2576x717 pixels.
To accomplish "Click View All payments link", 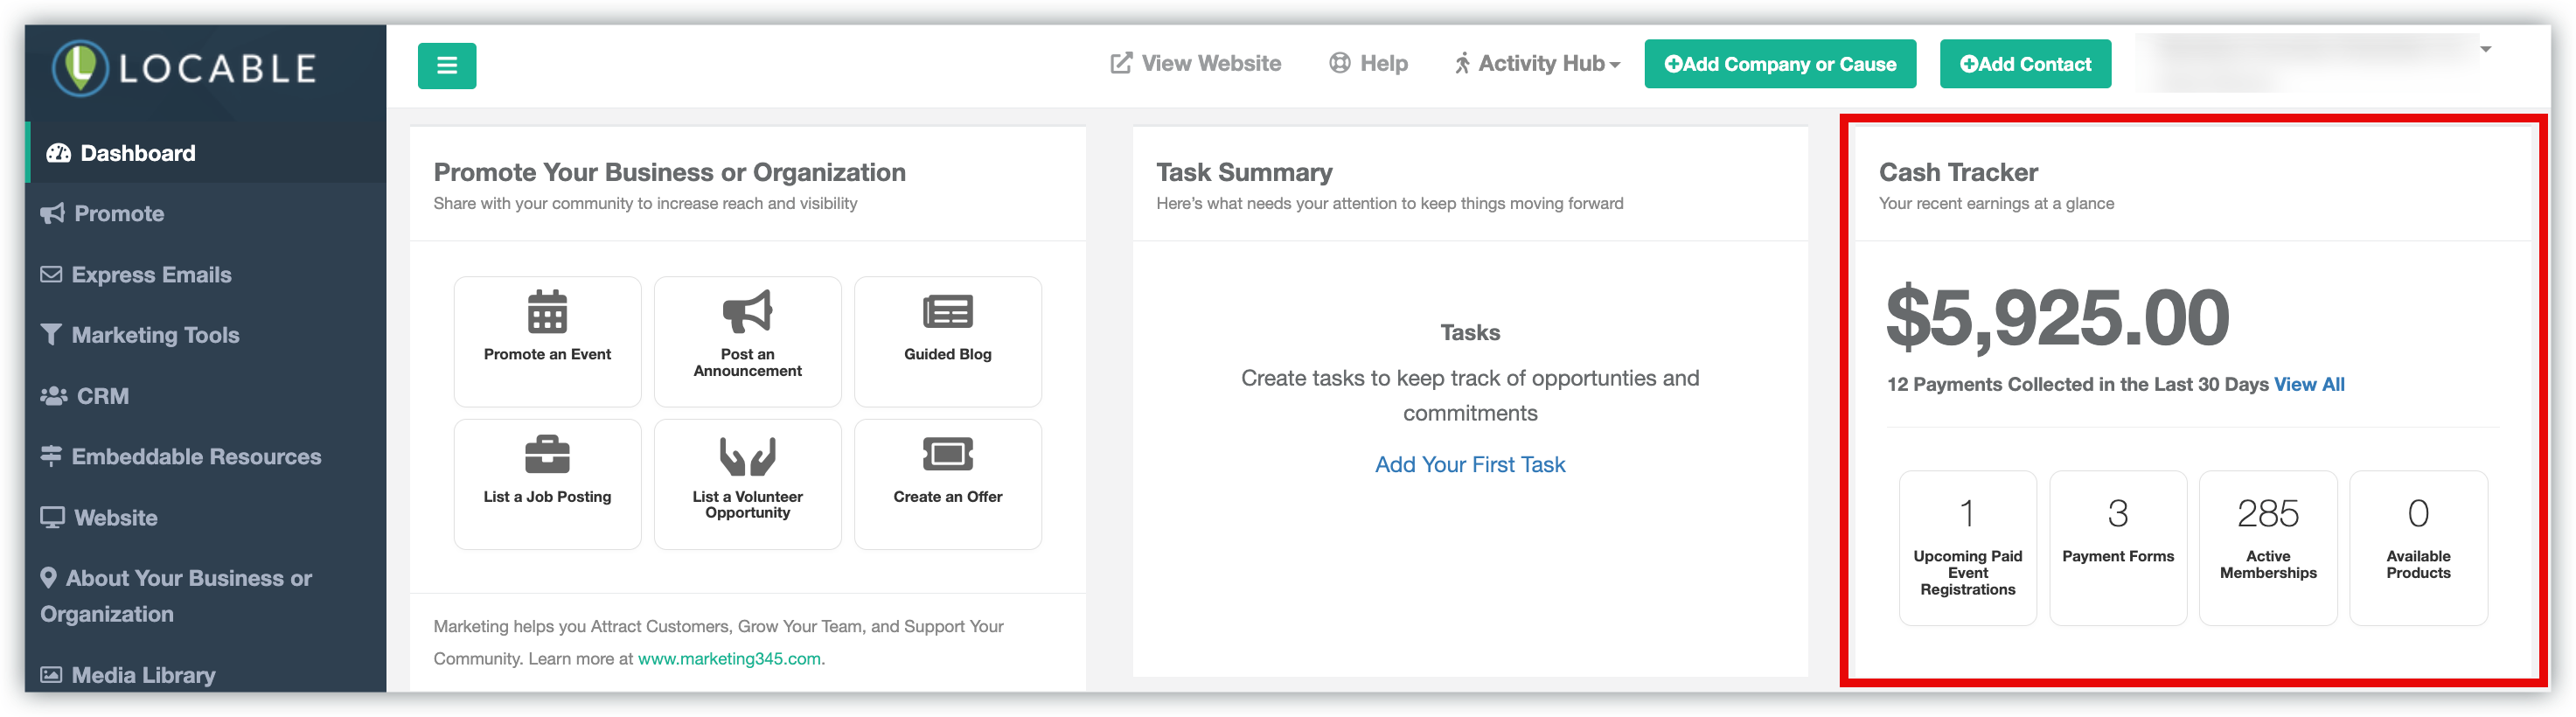I will point(2309,385).
